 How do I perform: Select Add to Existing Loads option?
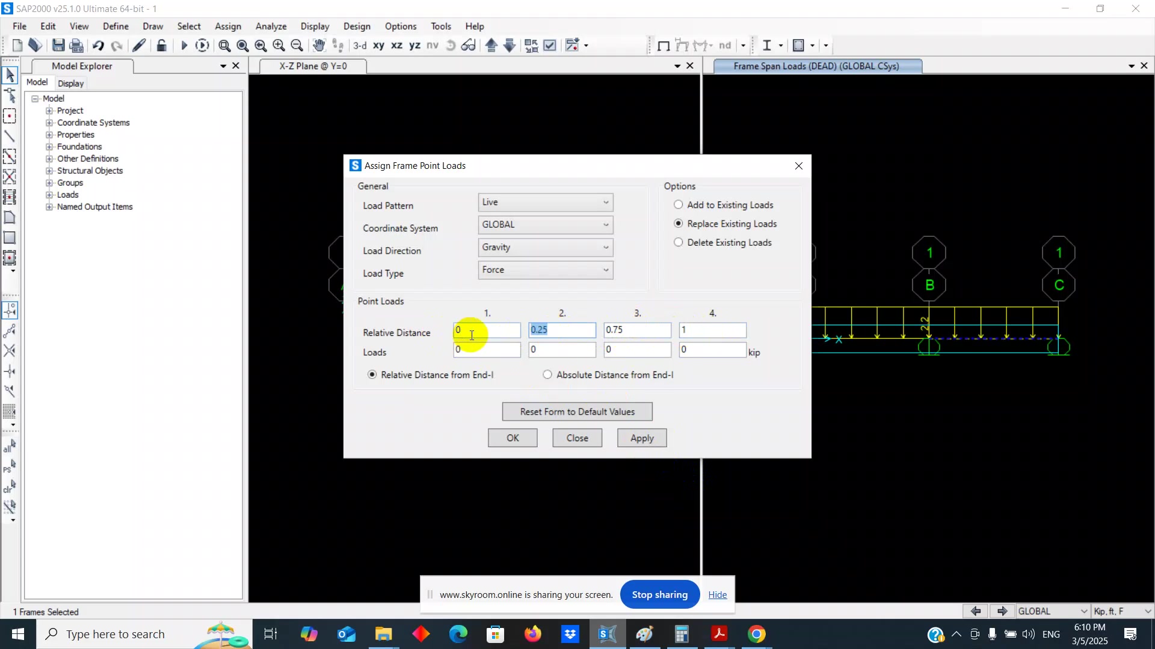tap(679, 205)
